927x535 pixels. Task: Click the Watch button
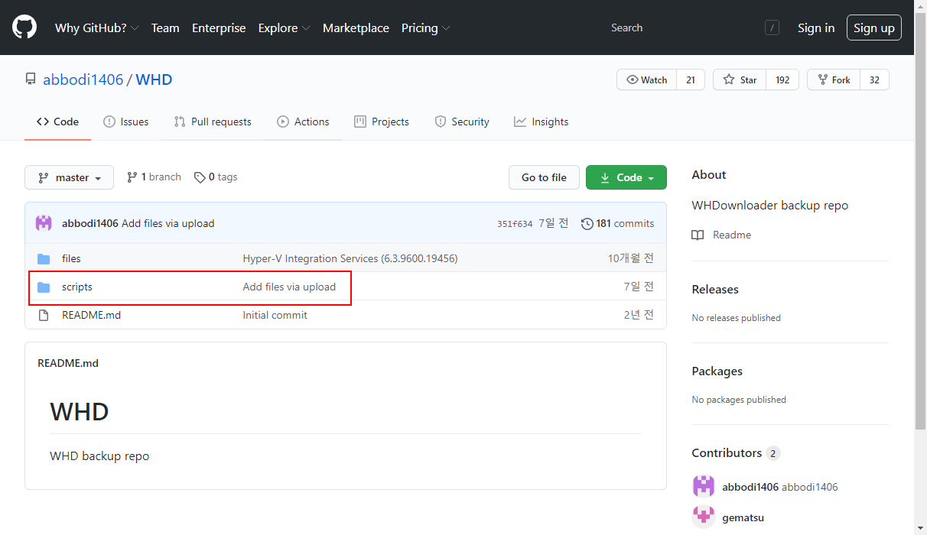(647, 79)
